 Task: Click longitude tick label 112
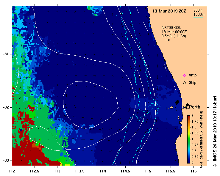click(x=12, y=171)
